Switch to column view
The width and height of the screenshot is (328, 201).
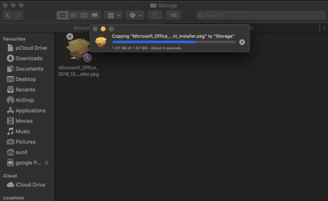pos(84,15)
